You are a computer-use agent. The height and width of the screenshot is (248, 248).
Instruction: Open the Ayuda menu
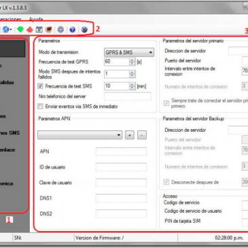click(x=36, y=19)
